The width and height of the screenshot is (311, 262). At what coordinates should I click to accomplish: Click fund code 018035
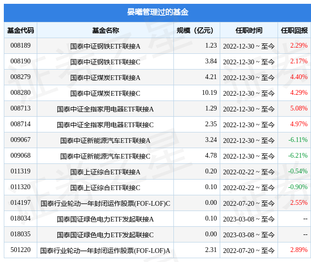[21, 234]
